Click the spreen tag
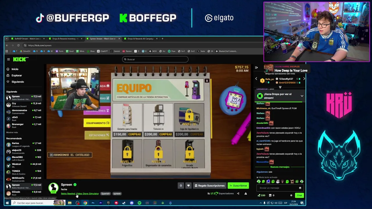The height and width of the screenshot is (209, 372). pyautogui.click(x=117, y=194)
